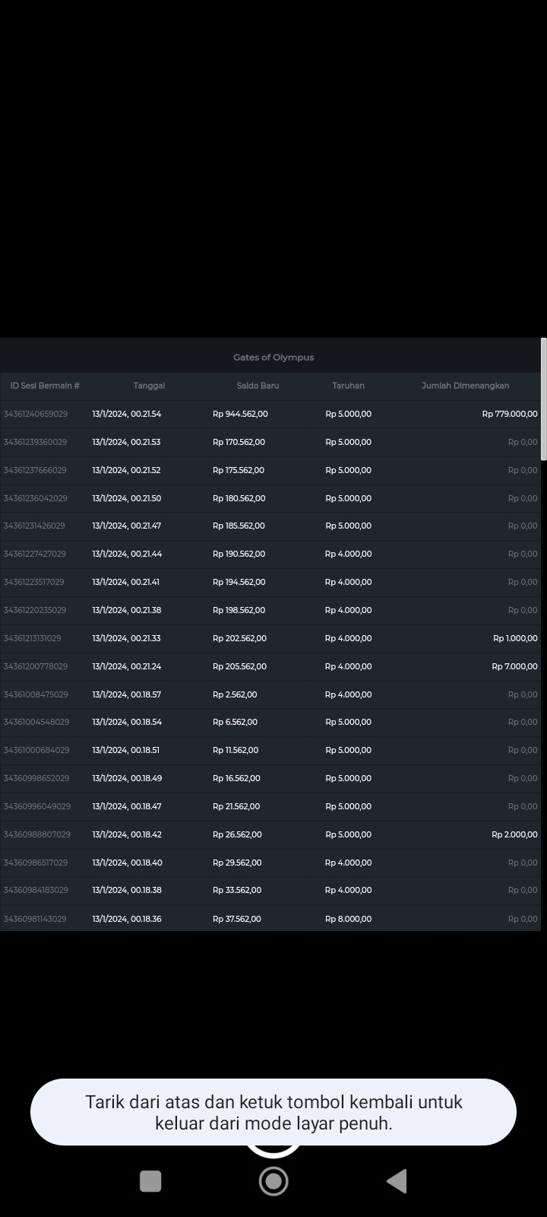Viewport: 547px width, 1217px height.
Task: Select the 'Jumlah Dimenangkan' column header
Action: click(465, 386)
